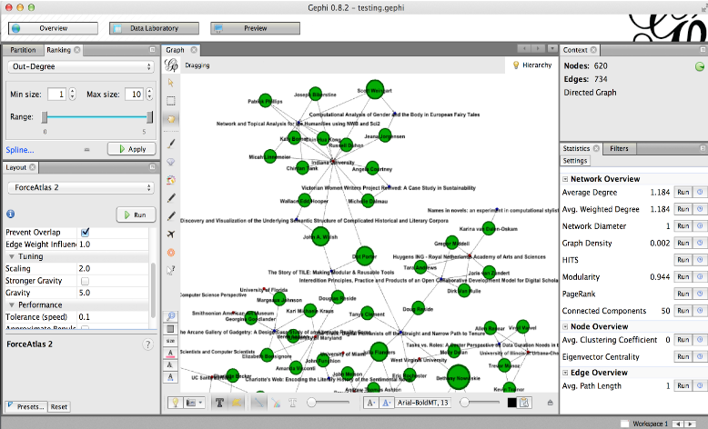Click the layout Reset button
This screenshot has width=708, height=429.
click(59, 406)
